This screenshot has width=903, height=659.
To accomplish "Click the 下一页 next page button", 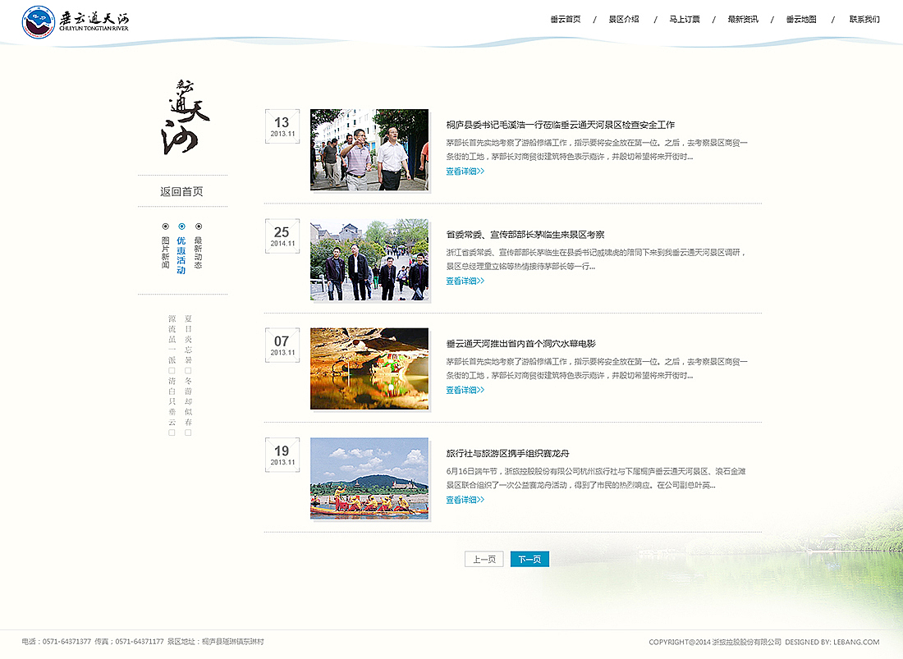I will (529, 559).
